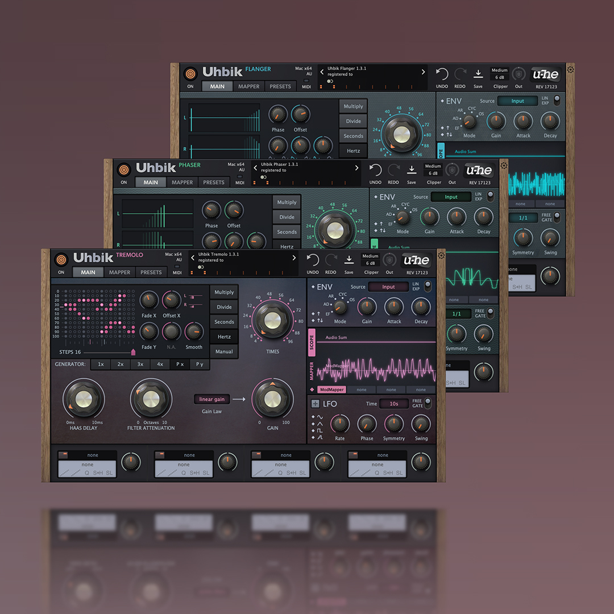Image resolution: width=614 pixels, height=614 pixels.
Task: Click REDO arrow in Tremolo window
Action: click(x=331, y=260)
